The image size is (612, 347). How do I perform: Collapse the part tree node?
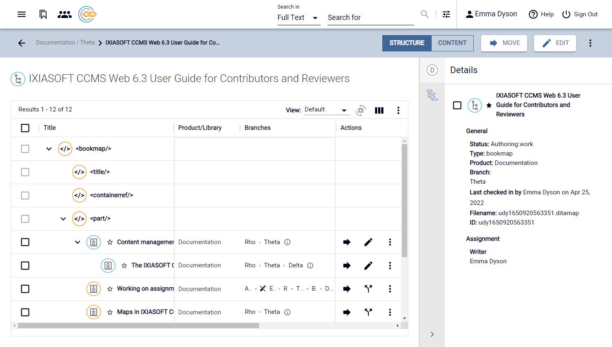[x=63, y=219]
